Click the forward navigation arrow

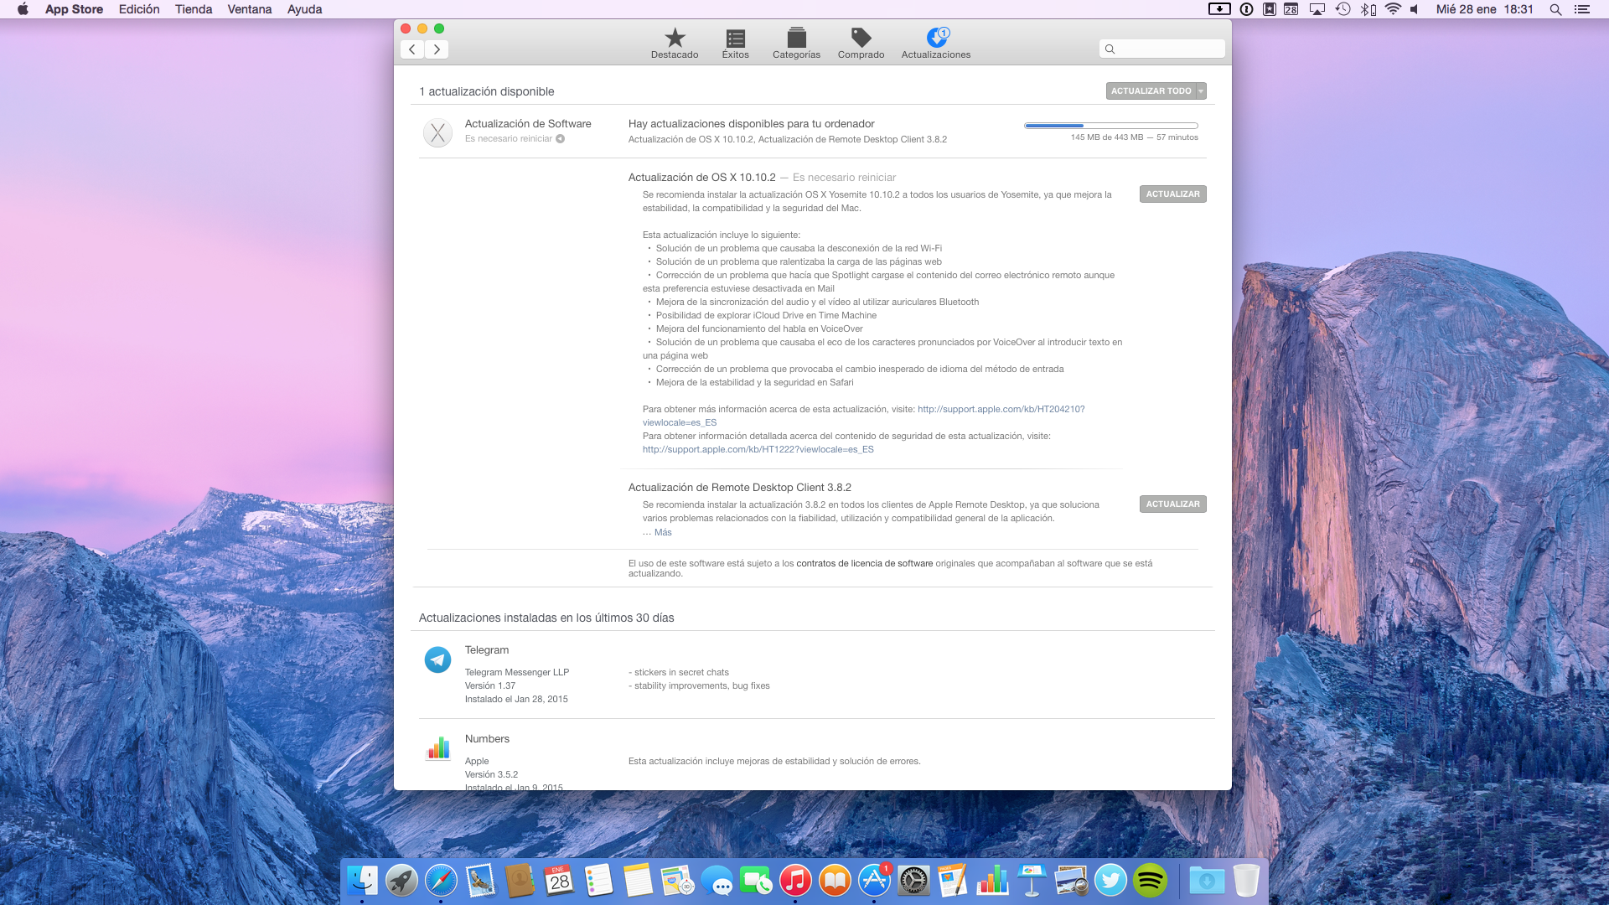pos(437,49)
